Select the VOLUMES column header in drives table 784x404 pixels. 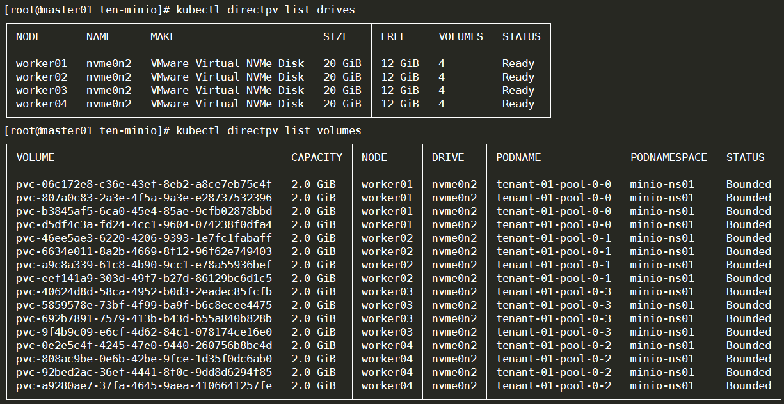(x=461, y=37)
